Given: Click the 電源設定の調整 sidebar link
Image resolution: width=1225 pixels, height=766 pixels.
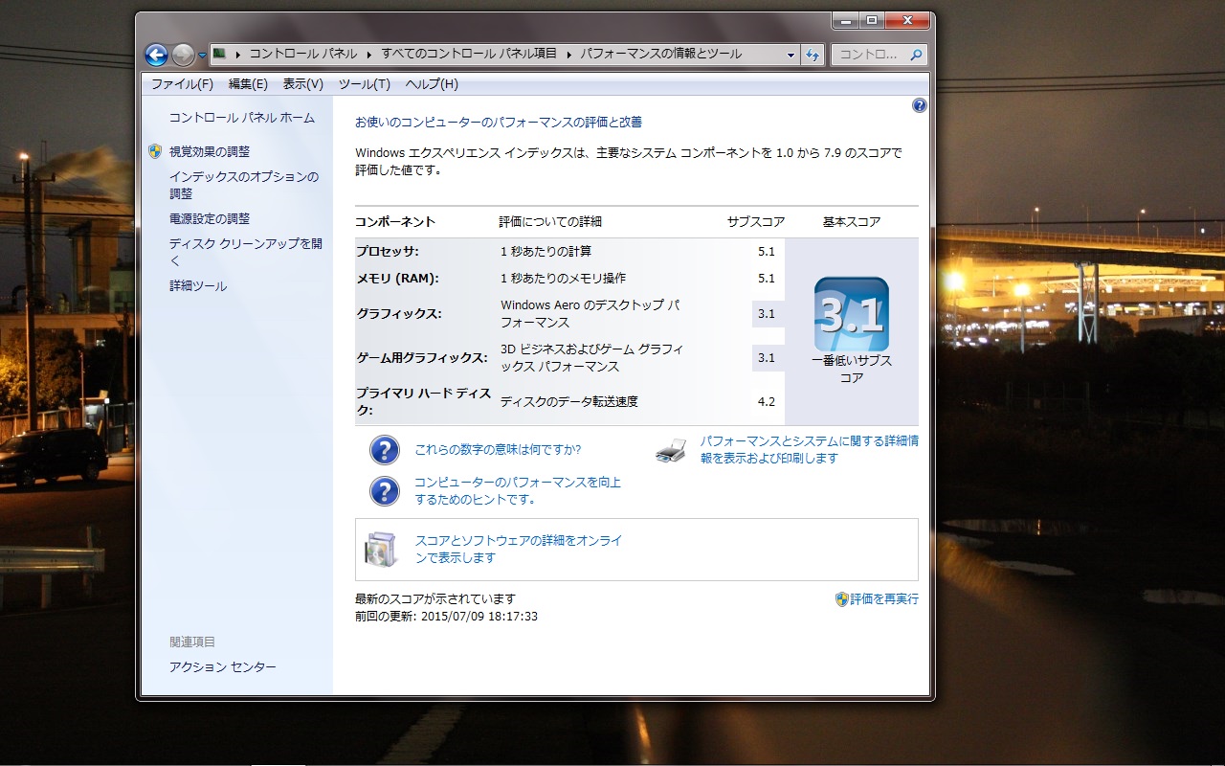Looking at the screenshot, I should [x=210, y=218].
